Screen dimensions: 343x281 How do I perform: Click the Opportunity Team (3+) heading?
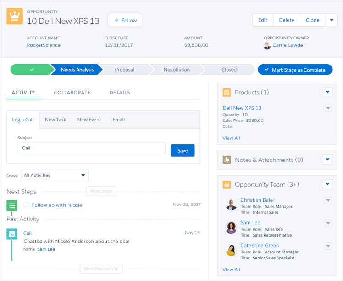pos(267,185)
